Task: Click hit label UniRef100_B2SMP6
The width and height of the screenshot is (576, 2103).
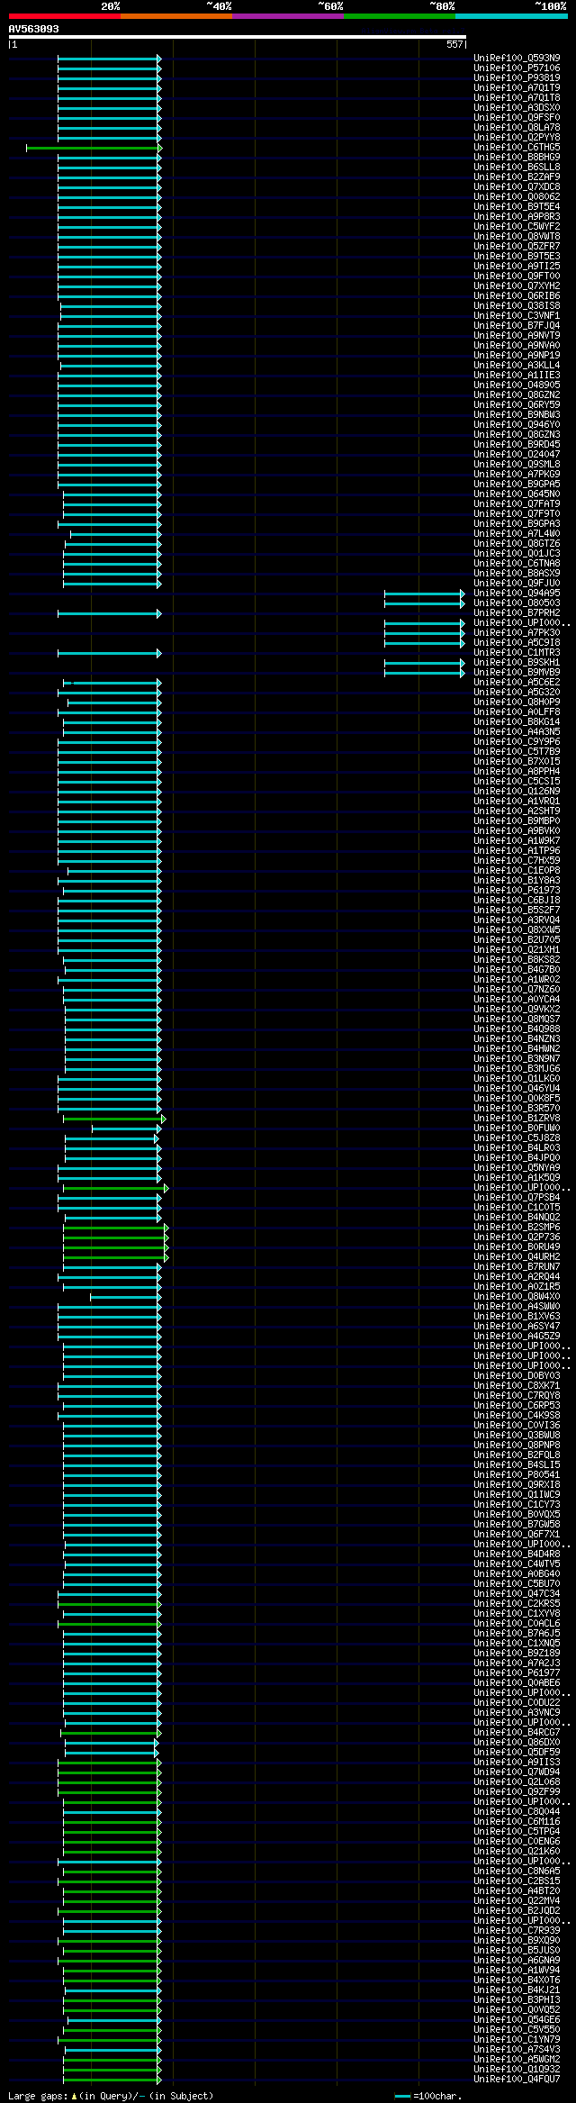Action: click(x=517, y=1228)
